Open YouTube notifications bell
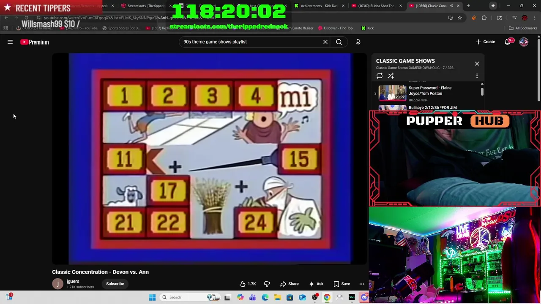The width and height of the screenshot is (541, 304). tap(508, 42)
